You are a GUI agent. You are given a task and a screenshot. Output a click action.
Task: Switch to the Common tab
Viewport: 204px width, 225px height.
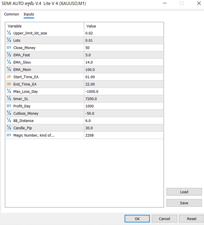click(x=11, y=14)
